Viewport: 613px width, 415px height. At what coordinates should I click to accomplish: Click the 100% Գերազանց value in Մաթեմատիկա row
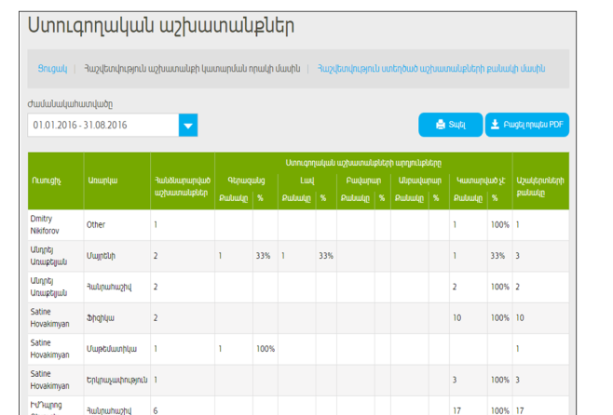pyautogui.click(x=266, y=349)
